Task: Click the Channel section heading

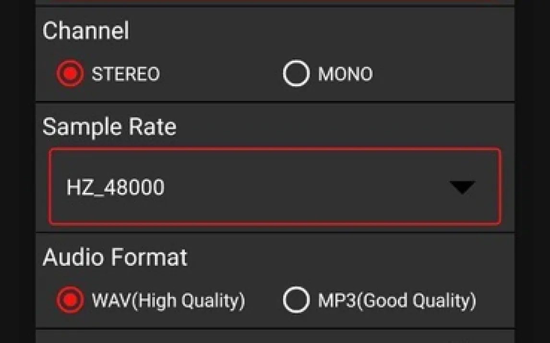Action: click(86, 31)
